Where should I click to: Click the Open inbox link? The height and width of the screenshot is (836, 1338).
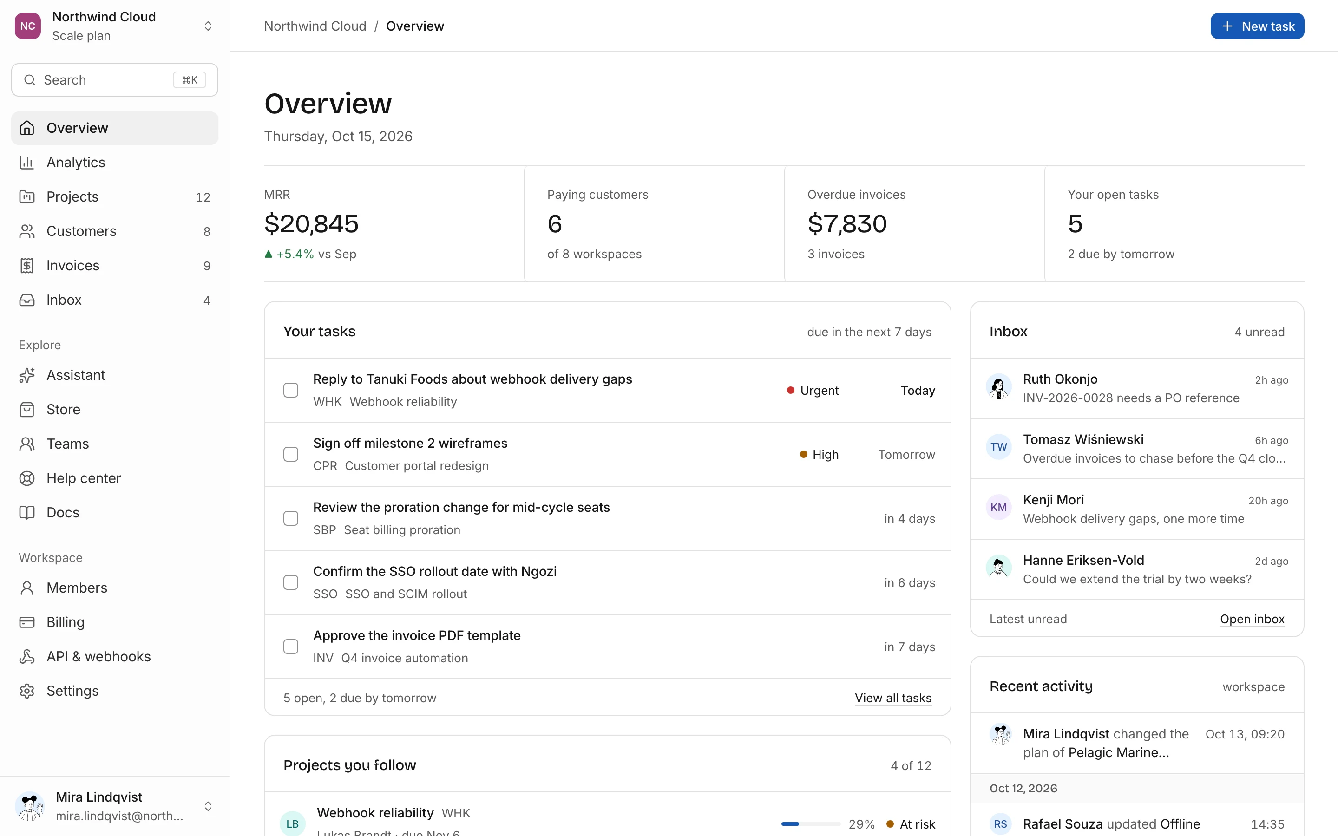1253,619
